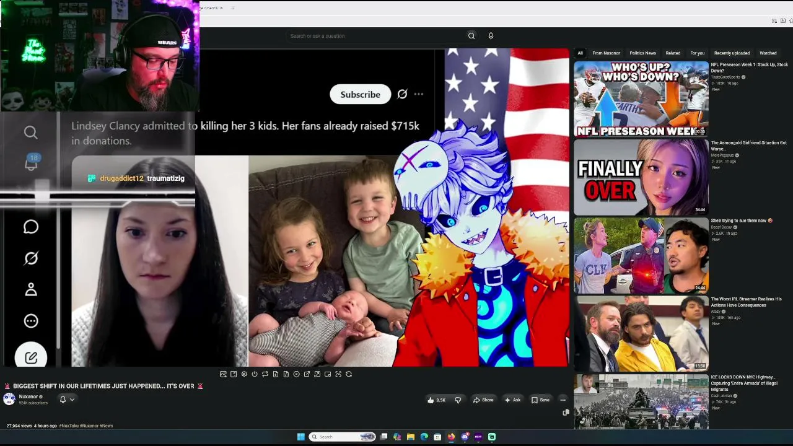Open She's trying to sue them now title
The image size is (793, 446).
pyautogui.click(x=742, y=221)
